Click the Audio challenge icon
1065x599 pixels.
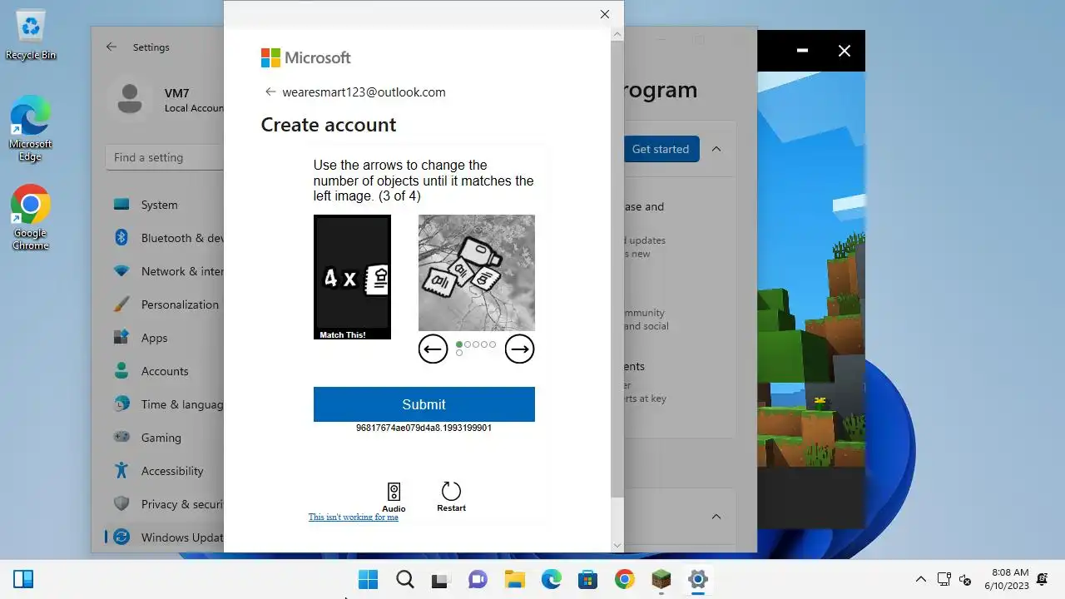(394, 497)
